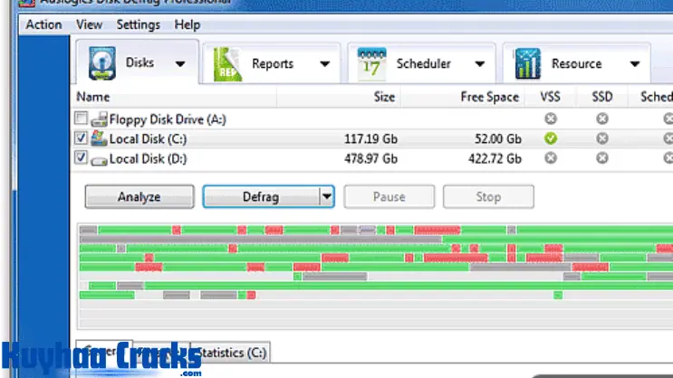Expand the Defrag button dropdown arrow

coord(327,196)
